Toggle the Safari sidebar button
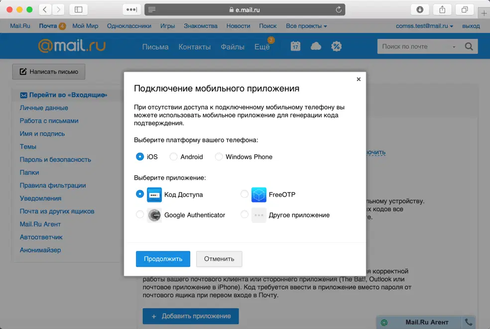 pyautogui.click(x=79, y=9)
